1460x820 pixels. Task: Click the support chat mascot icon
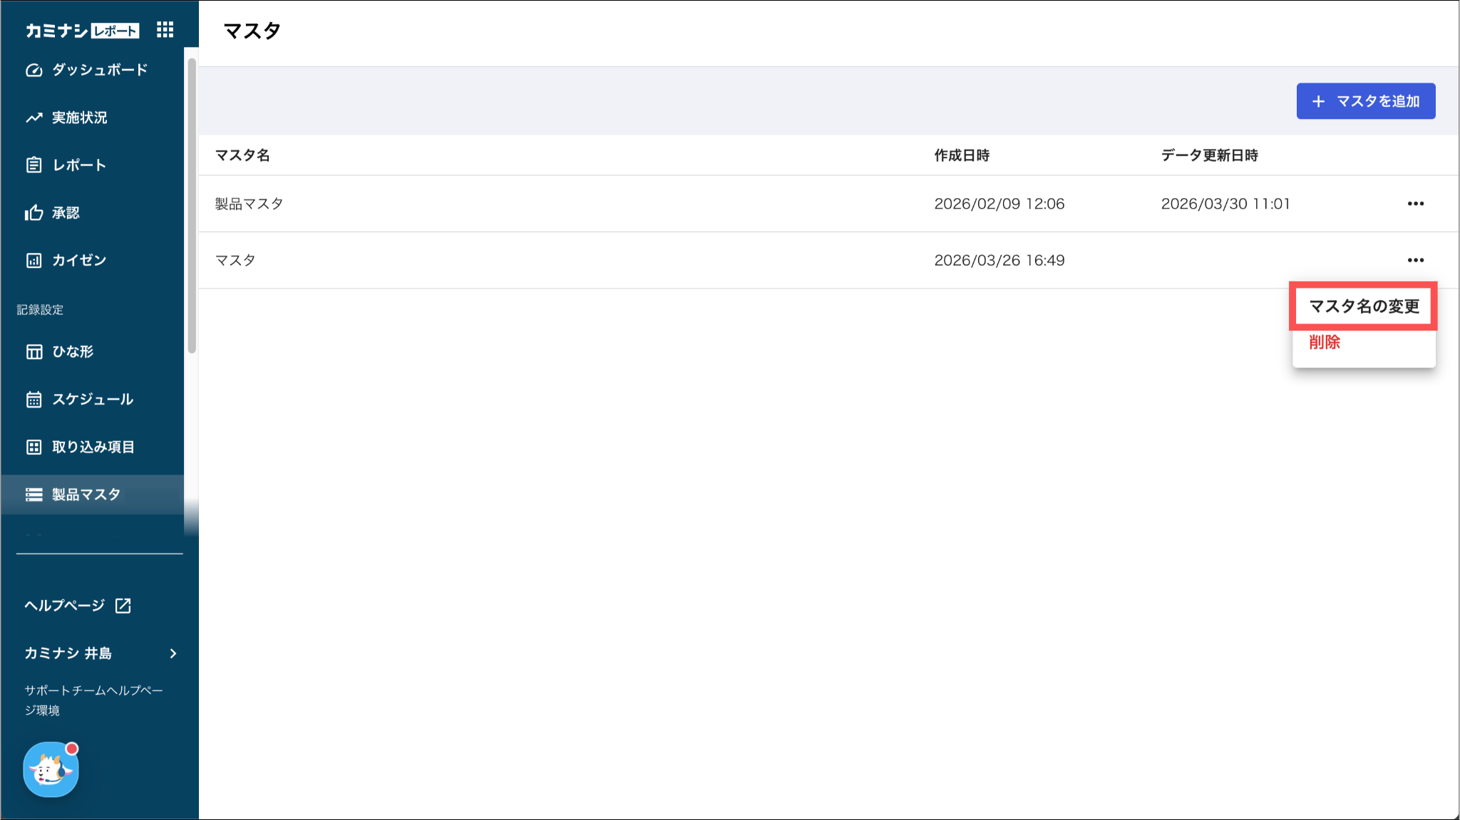(51, 769)
